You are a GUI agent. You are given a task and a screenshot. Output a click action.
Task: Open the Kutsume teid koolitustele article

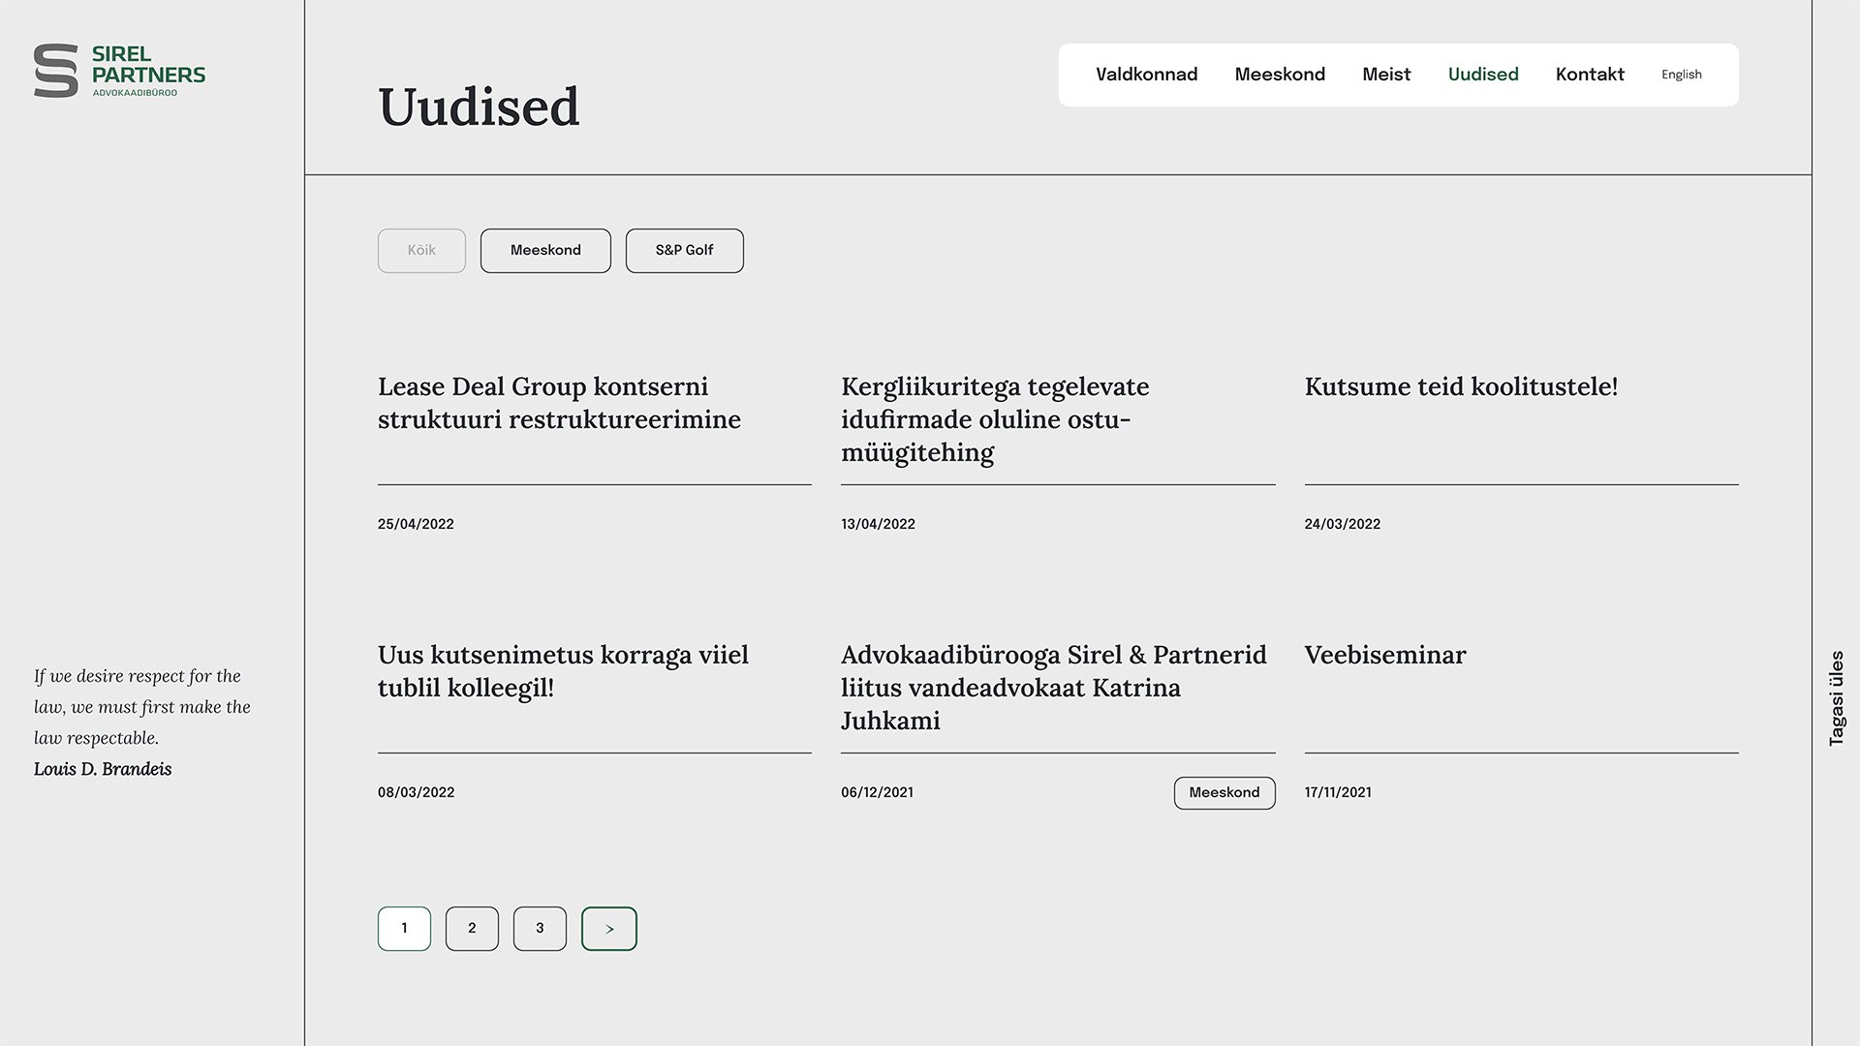pos(1462,386)
